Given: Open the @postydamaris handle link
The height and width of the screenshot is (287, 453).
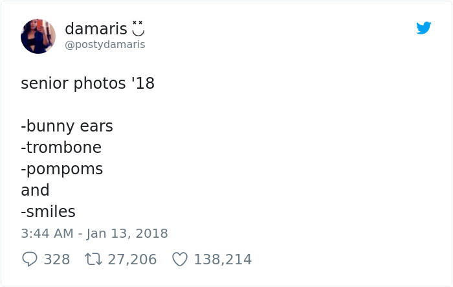Looking at the screenshot, I should (x=105, y=45).
